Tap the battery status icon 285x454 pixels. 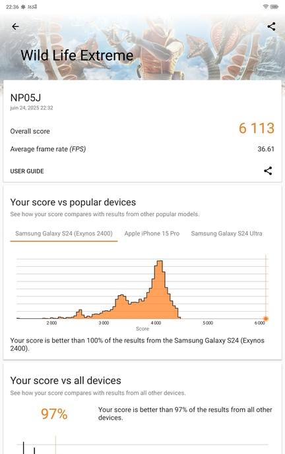tap(274, 7)
